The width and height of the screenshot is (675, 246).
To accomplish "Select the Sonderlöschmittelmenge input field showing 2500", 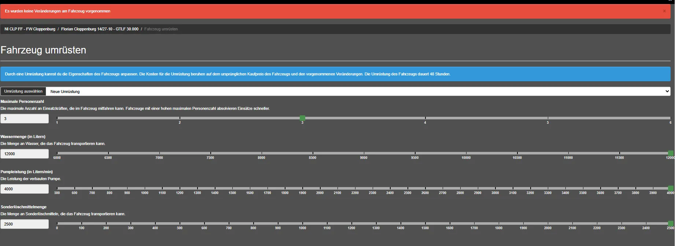I will [25, 224].
